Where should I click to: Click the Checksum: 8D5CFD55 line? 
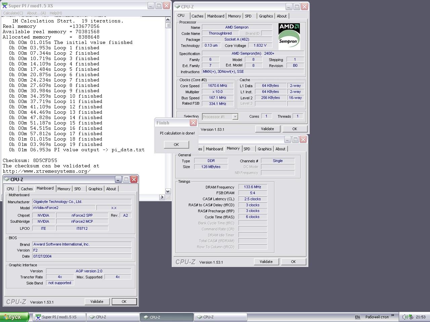30,161
